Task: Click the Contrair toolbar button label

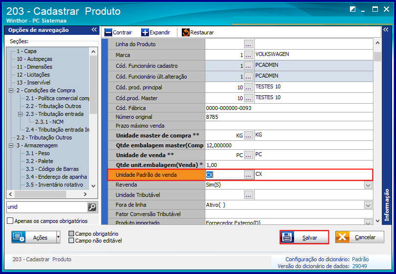Action: [122, 32]
